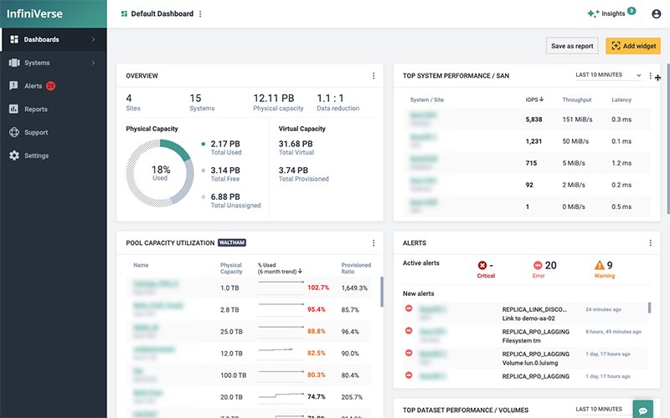This screenshot has width=670, height=418.
Task: Click the user account profile icon
Action: [x=656, y=14]
